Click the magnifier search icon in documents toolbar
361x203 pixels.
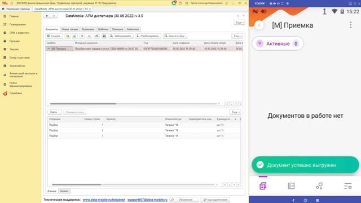82,36
